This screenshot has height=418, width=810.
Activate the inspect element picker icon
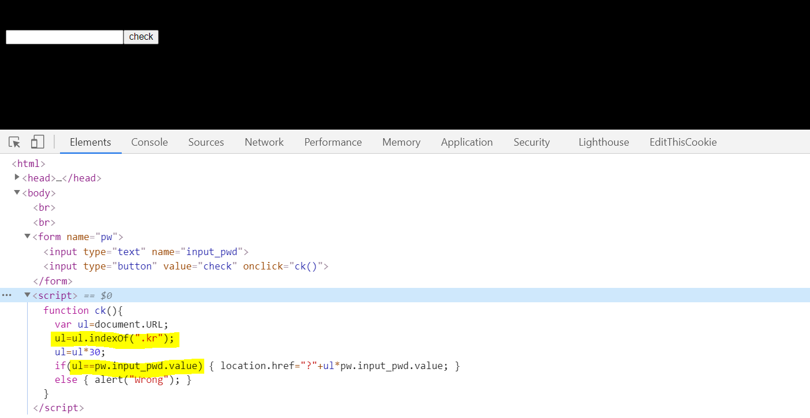tap(14, 142)
